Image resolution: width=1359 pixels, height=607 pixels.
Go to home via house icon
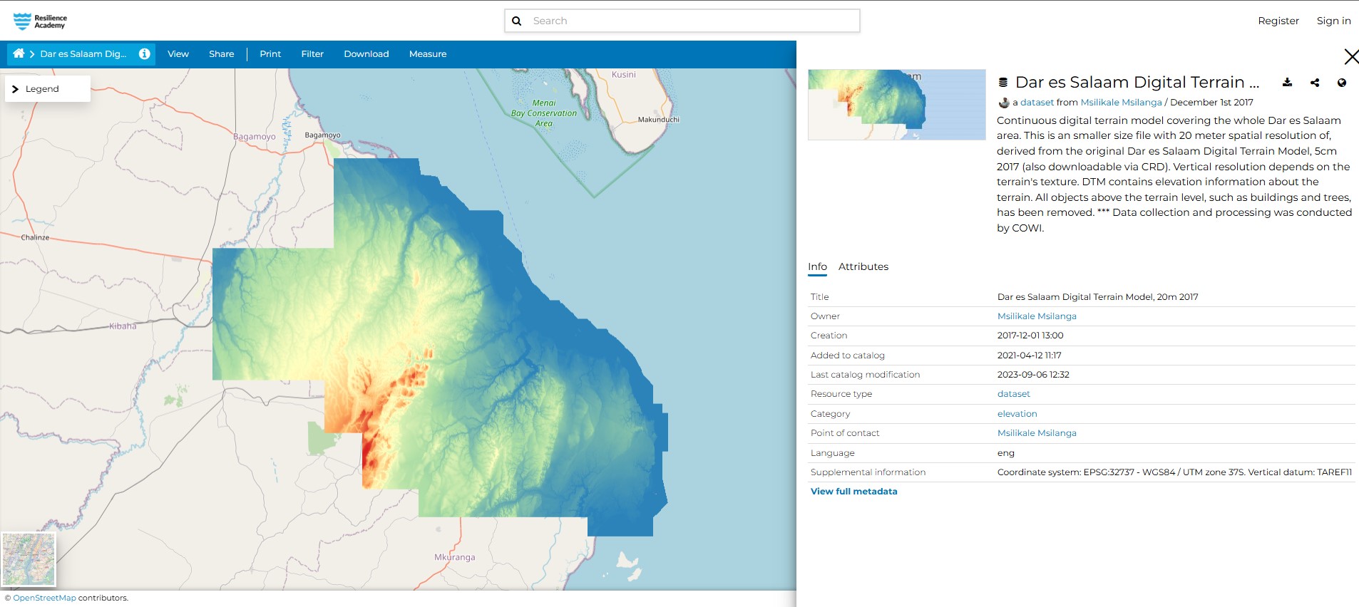(x=19, y=53)
